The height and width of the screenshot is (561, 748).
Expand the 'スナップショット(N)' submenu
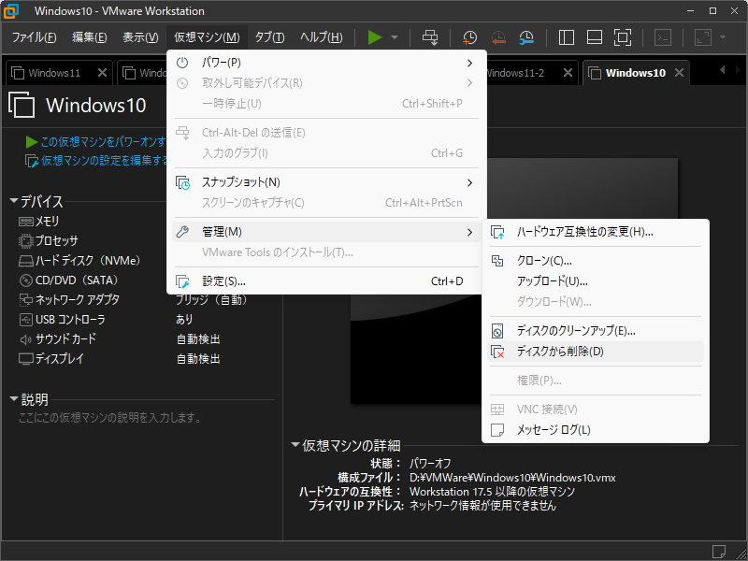(325, 182)
